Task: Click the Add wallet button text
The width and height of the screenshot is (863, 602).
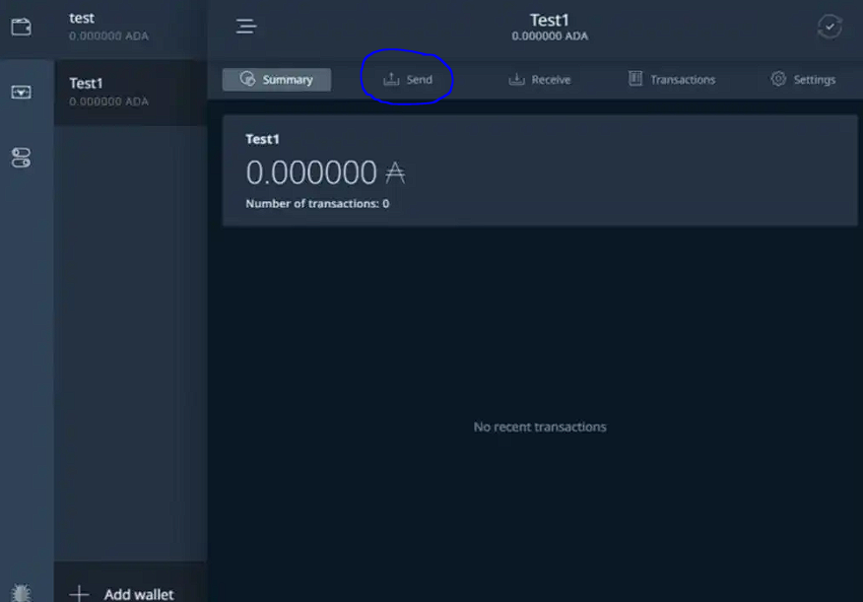Action: pos(139,594)
